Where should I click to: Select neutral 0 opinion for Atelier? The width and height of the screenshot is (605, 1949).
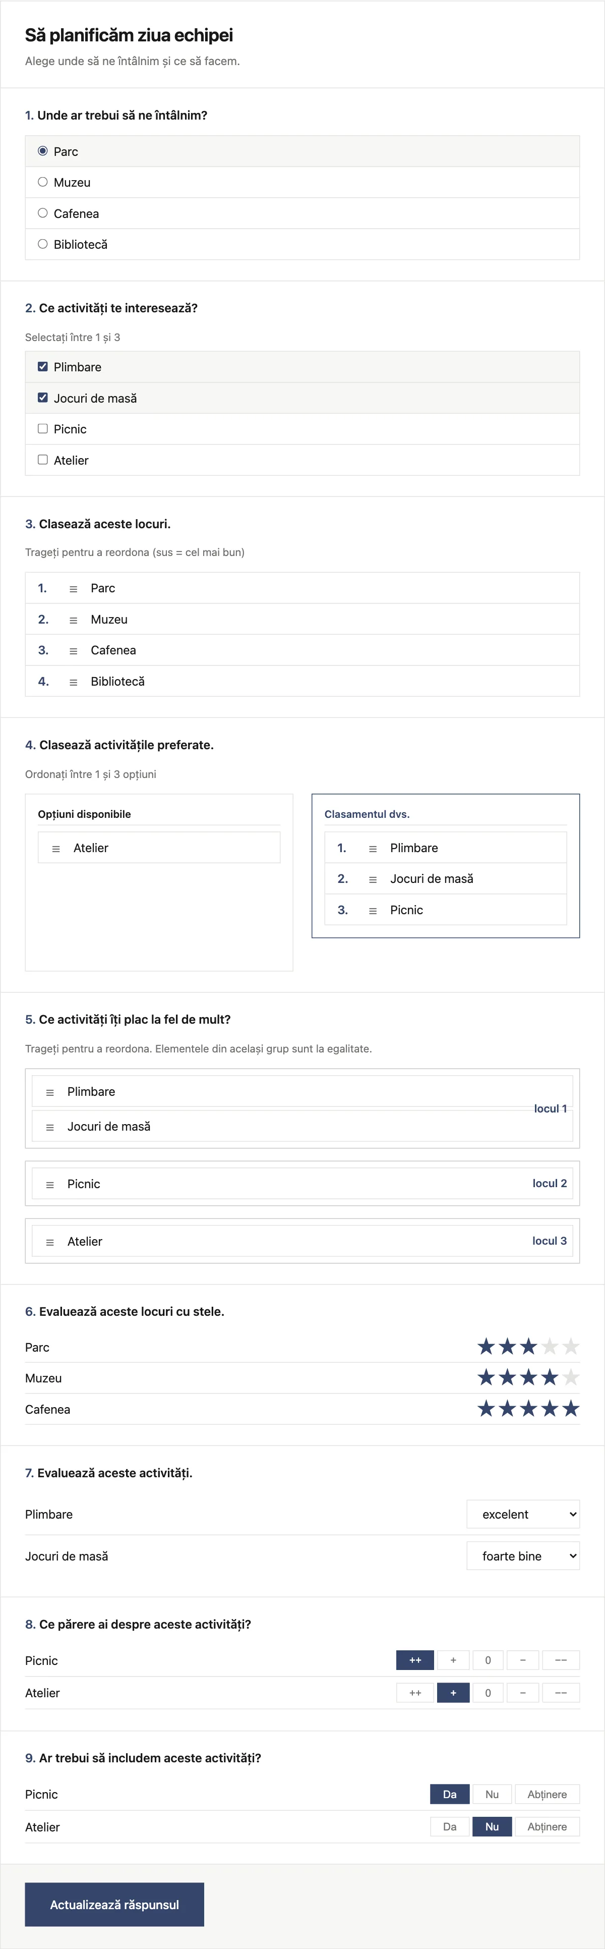click(x=488, y=1693)
